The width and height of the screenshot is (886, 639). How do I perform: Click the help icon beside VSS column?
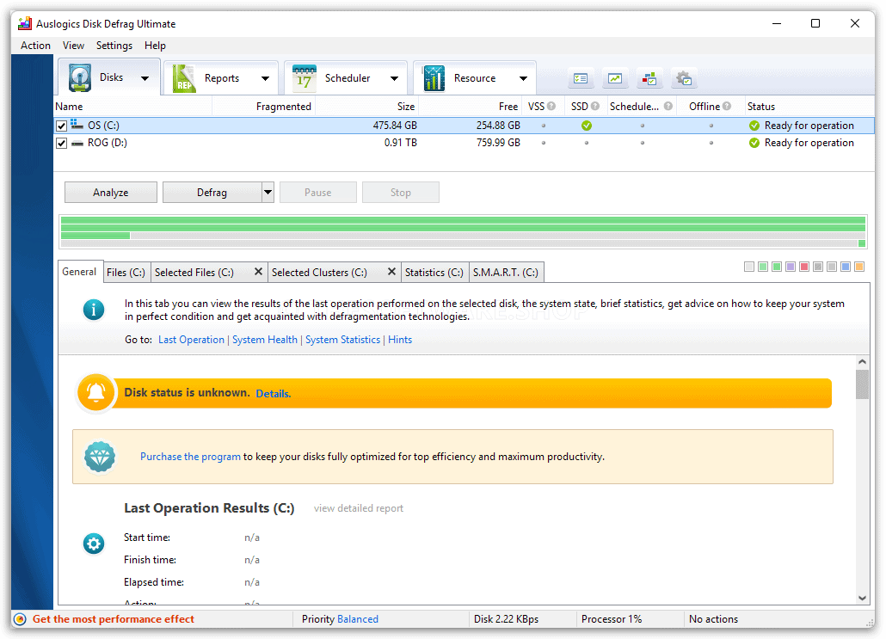pos(551,107)
